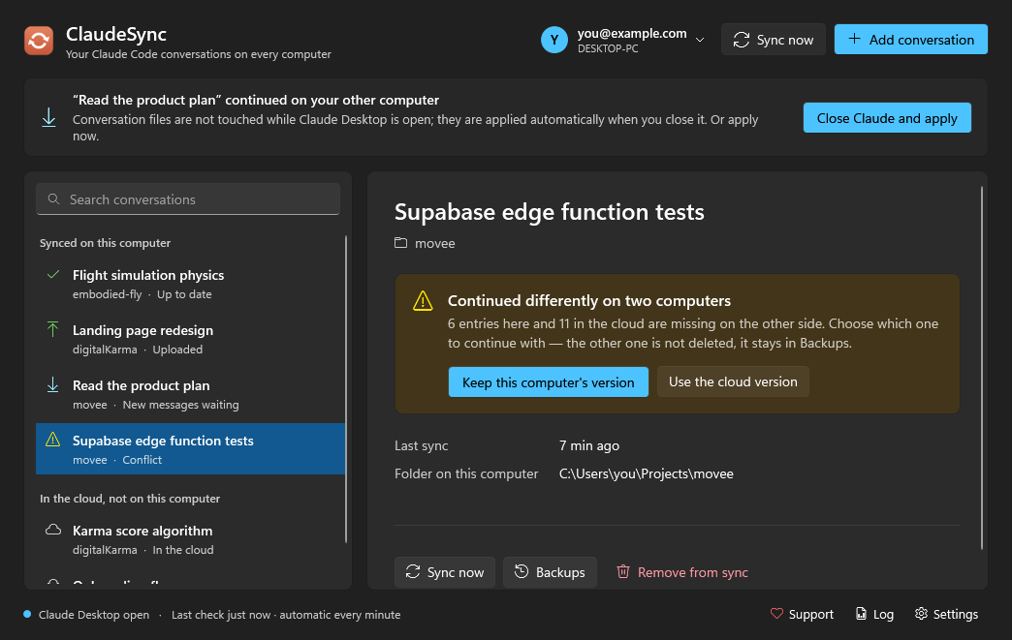Click cloud icon beside Karma score algorithm
1012x640 pixels.
click(53, 530)
